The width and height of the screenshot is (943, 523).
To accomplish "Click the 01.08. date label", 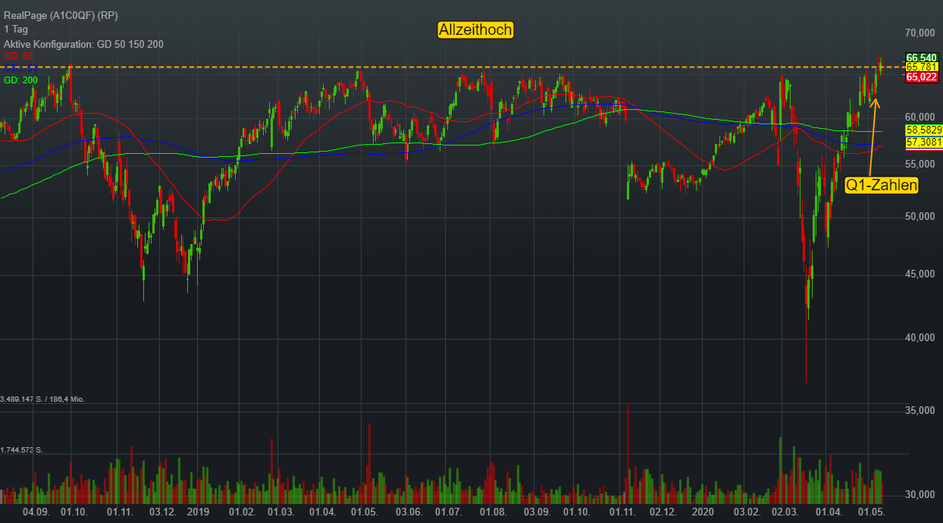I will pyautogui.click(x=493, y=512).
